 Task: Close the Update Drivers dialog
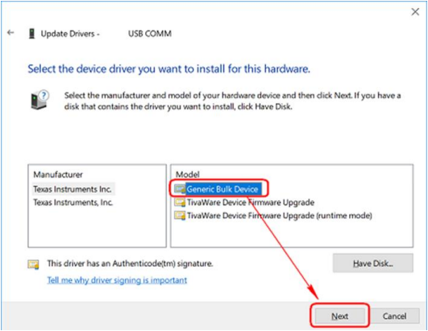[415, 12]
